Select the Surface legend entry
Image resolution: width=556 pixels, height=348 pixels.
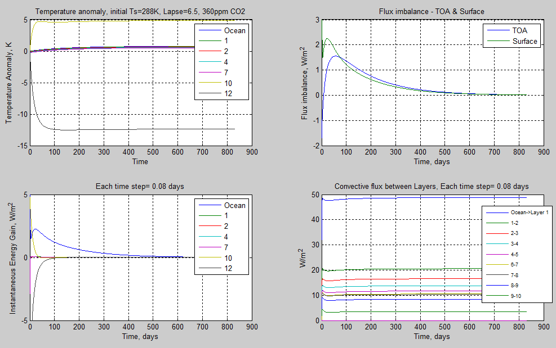(x=524, y=41)
